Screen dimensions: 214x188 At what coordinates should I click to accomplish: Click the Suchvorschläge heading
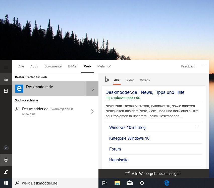(x=26, y=100)
